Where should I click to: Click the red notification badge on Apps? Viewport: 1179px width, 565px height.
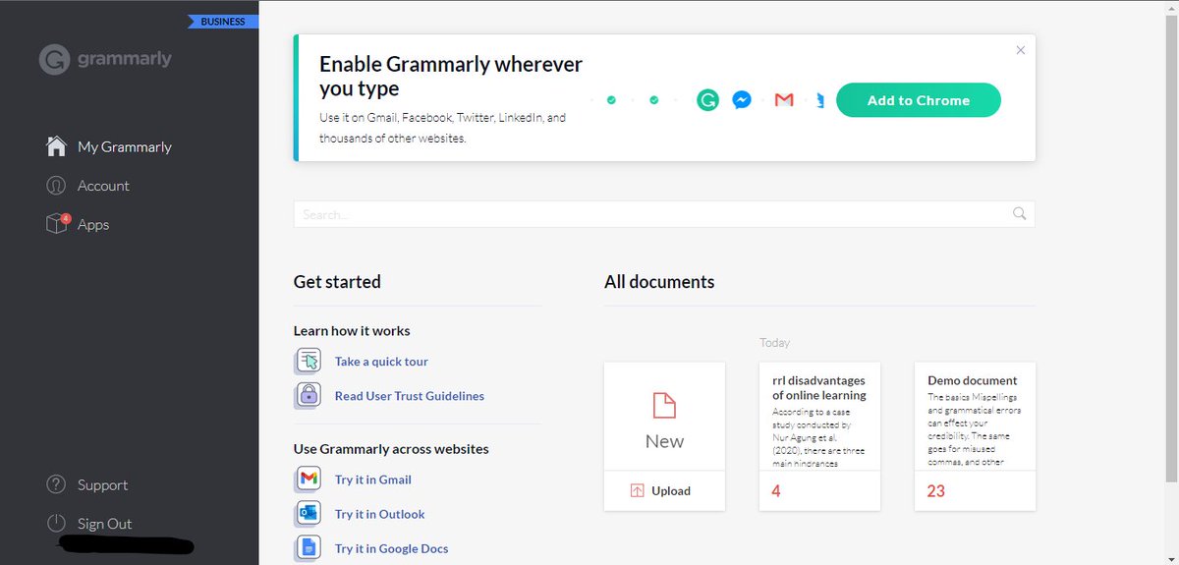coord(66,217)
